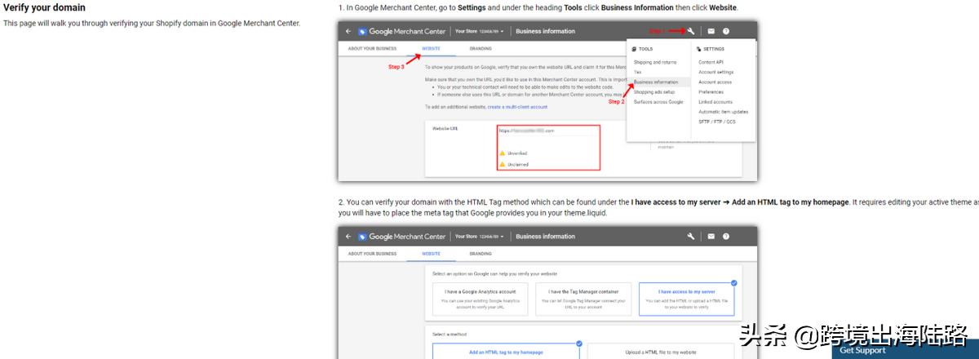Click the 'Business information' title in the header above the verification options
The image size is (979, 359).
pyautogui.click(x=545, y=237)
